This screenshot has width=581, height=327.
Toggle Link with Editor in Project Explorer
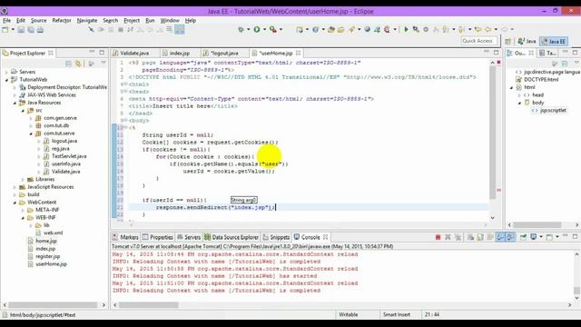point(78,64)
